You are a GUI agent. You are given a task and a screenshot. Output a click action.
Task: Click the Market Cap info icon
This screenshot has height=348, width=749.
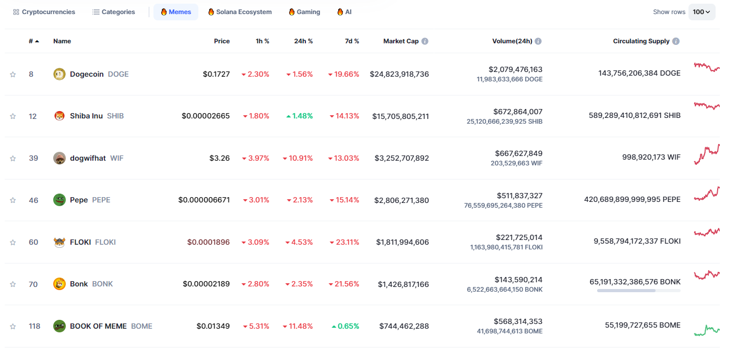coord(425,41)
